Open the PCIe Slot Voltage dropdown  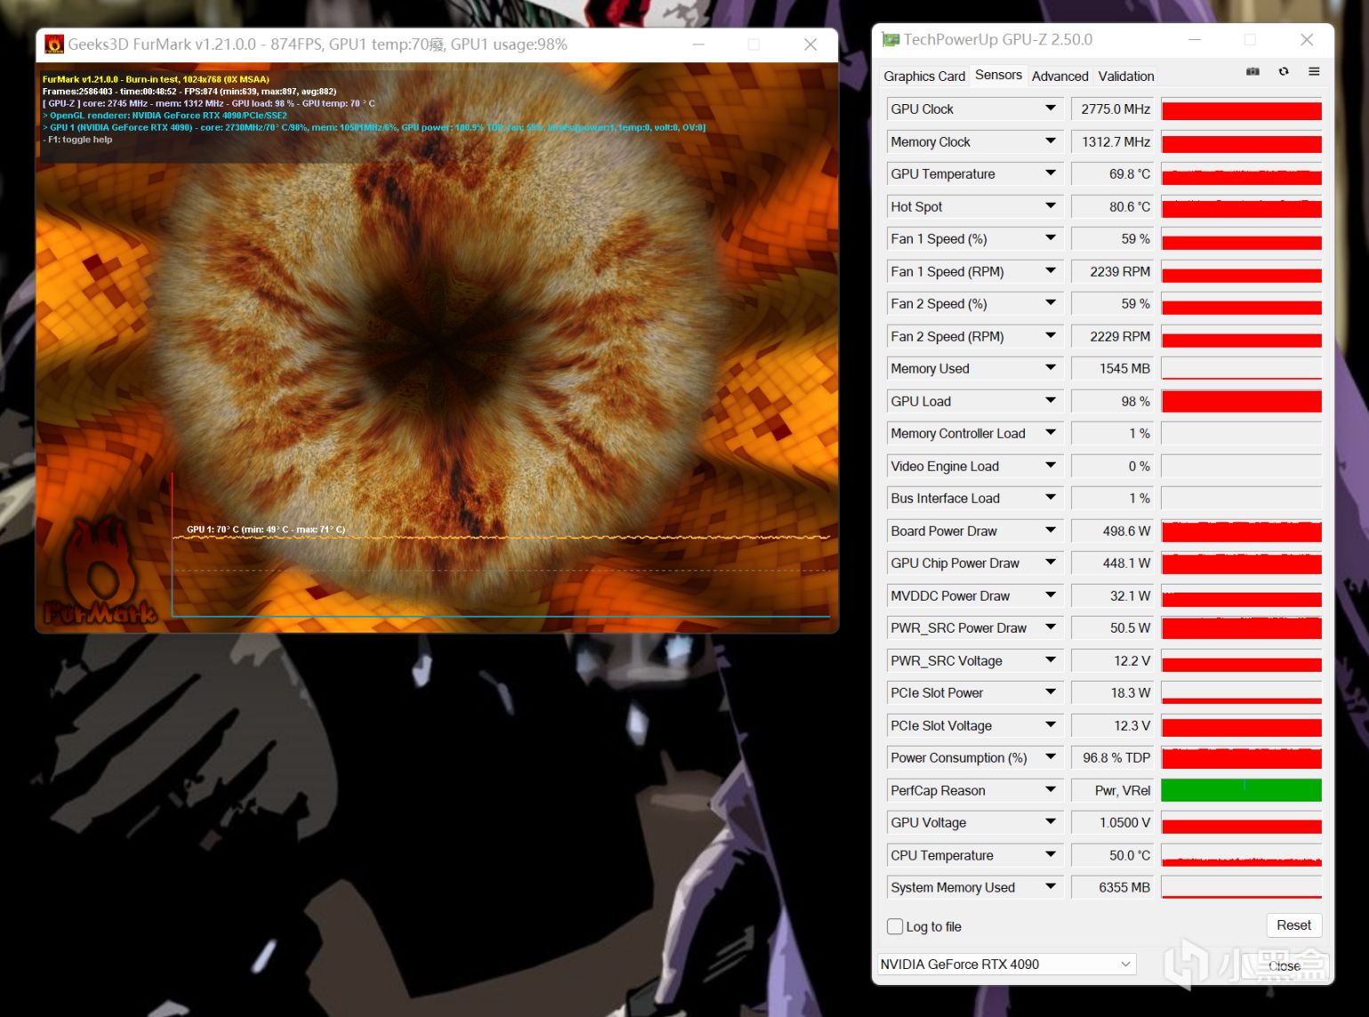[1051, 726]
